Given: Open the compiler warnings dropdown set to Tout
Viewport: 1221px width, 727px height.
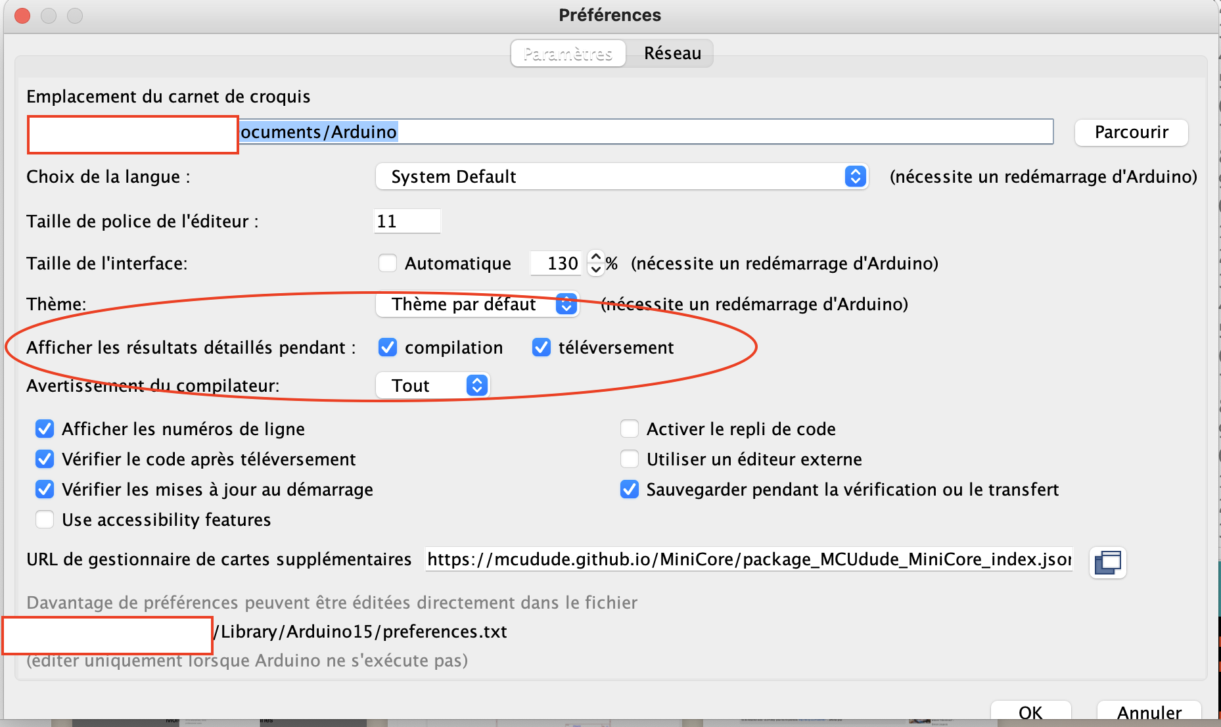Looking at the screenshot, I should [433, 385].
